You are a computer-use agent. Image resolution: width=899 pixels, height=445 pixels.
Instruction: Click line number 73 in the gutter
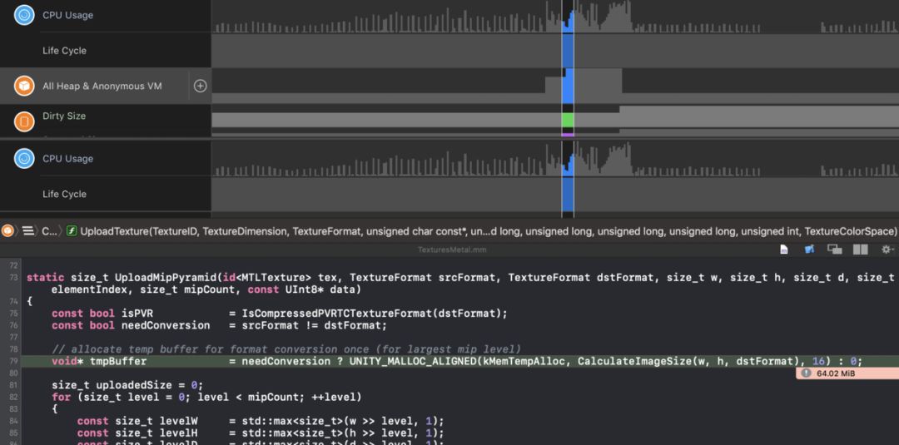(x=14, y=278)
